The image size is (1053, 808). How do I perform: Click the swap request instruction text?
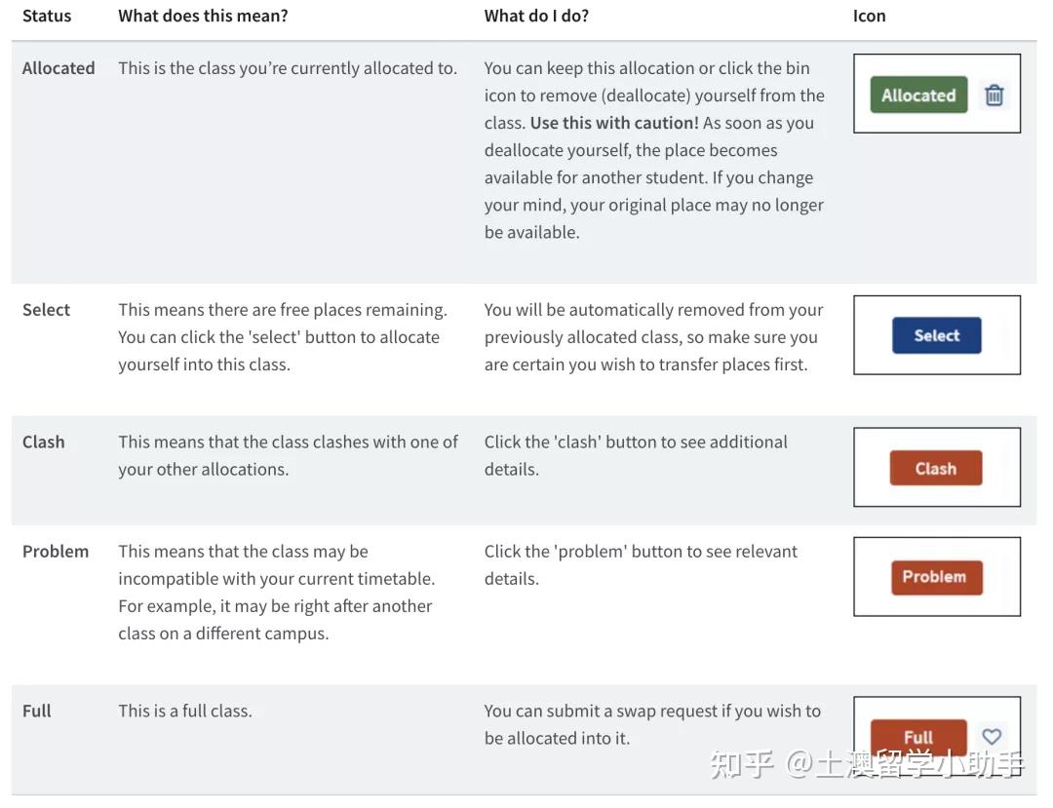pyautogui.click(x=652, y=724)
